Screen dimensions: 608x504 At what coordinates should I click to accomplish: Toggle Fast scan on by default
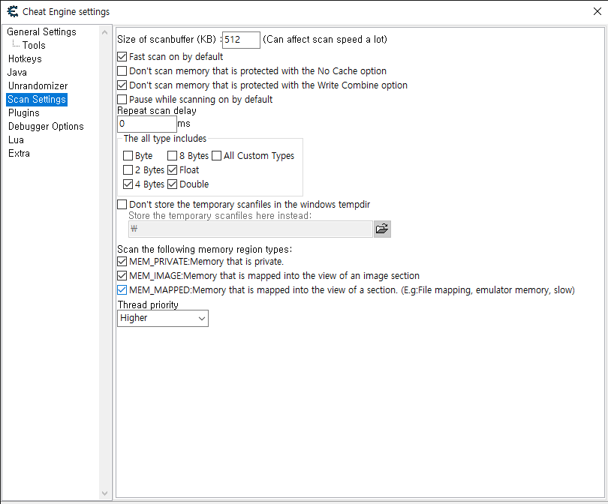pyautogui.click(x=122, y=57)
